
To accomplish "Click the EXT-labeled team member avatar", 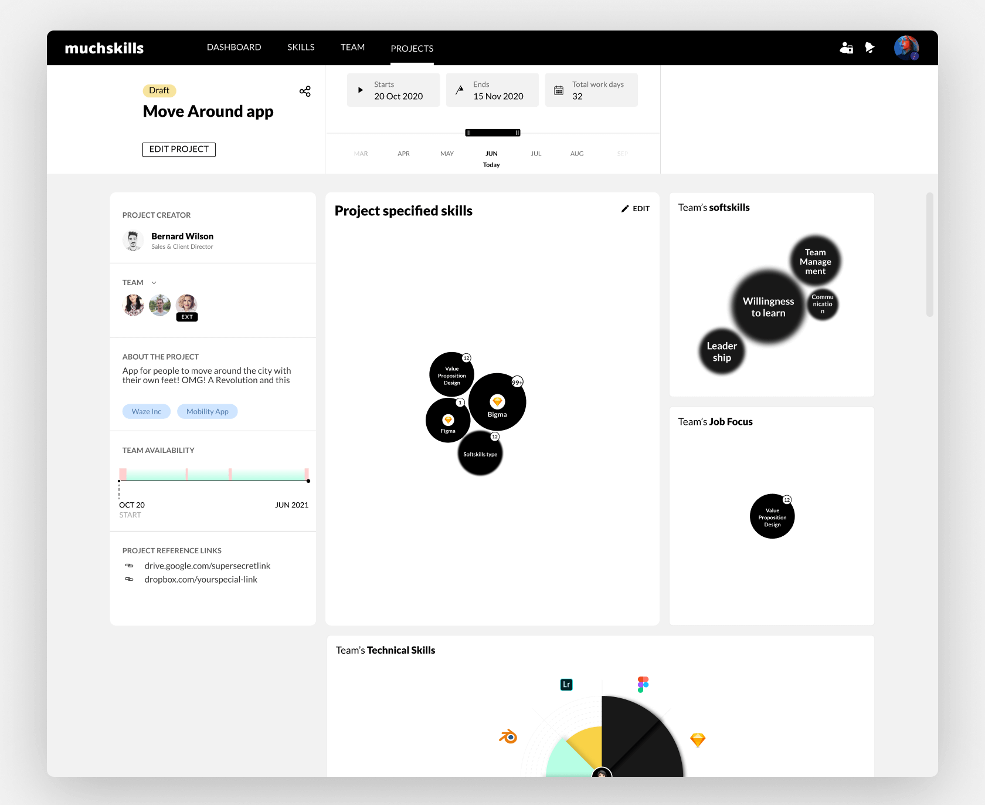I will tap(186, 305).
